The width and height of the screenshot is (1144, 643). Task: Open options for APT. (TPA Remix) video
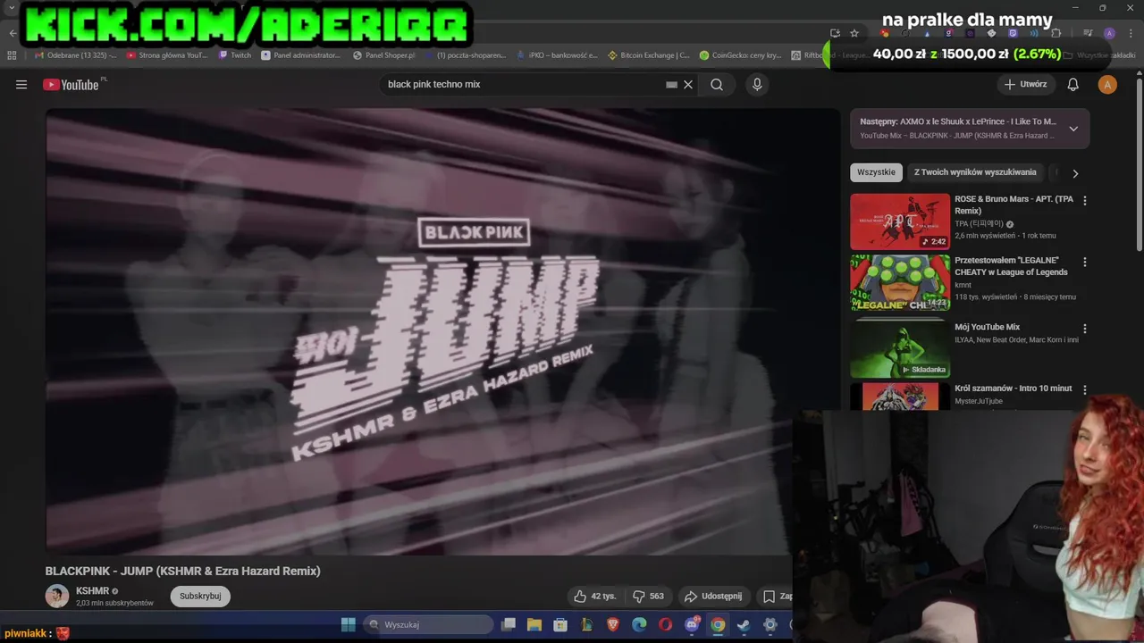point(1085,201)
